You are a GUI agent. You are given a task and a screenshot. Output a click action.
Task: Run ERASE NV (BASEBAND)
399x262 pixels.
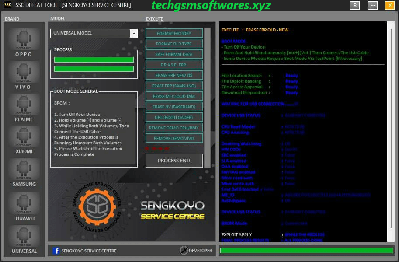click(174, 107)
